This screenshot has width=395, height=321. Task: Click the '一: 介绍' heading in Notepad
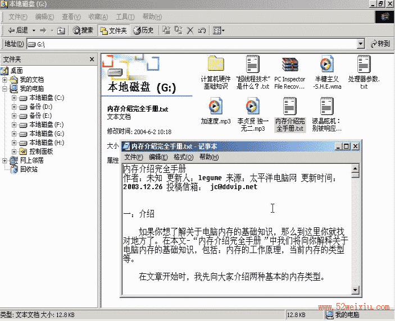coord(139,214)
